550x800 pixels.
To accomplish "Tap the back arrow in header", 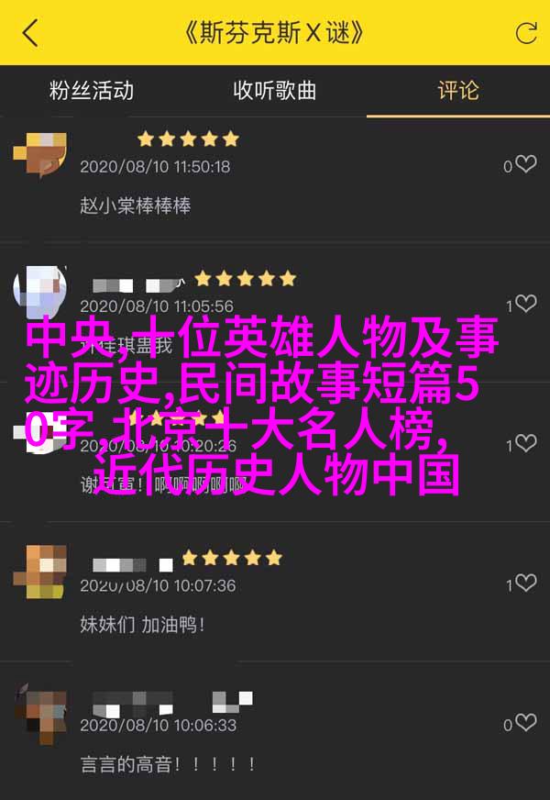I will (30, 33).
